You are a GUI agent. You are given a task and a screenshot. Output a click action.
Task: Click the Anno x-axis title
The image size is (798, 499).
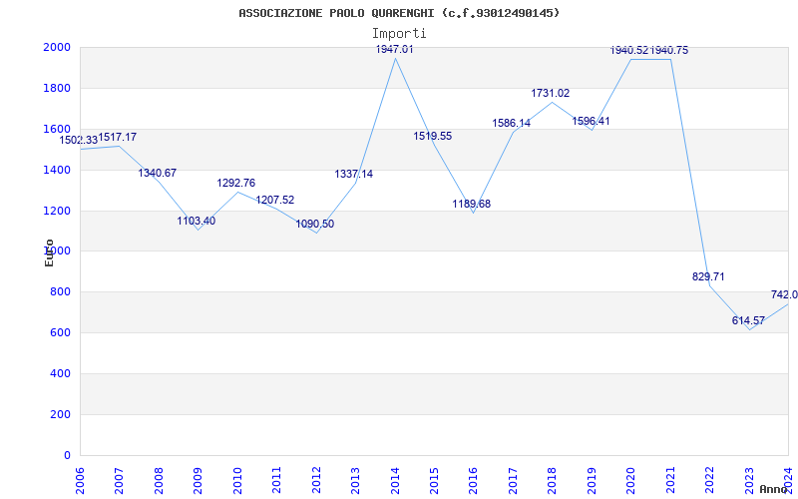(775, 489)
